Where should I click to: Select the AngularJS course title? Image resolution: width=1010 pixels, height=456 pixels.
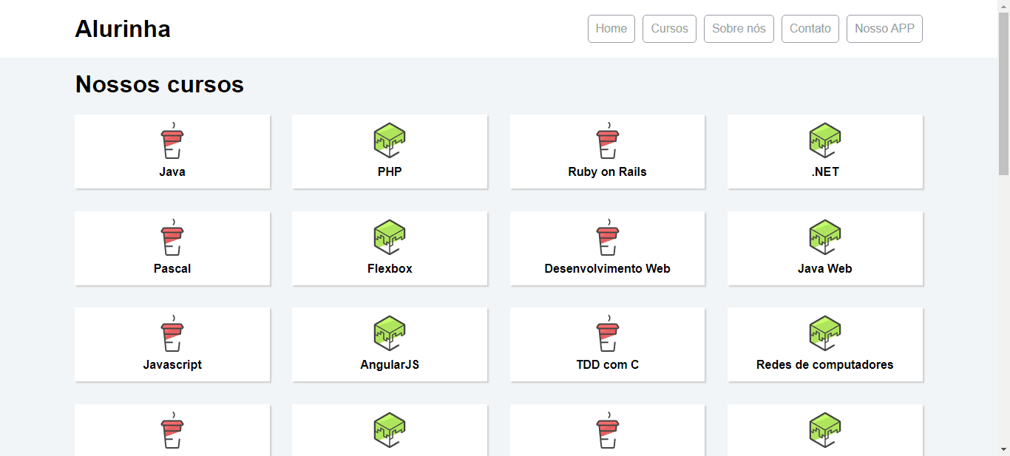[390, 364]
